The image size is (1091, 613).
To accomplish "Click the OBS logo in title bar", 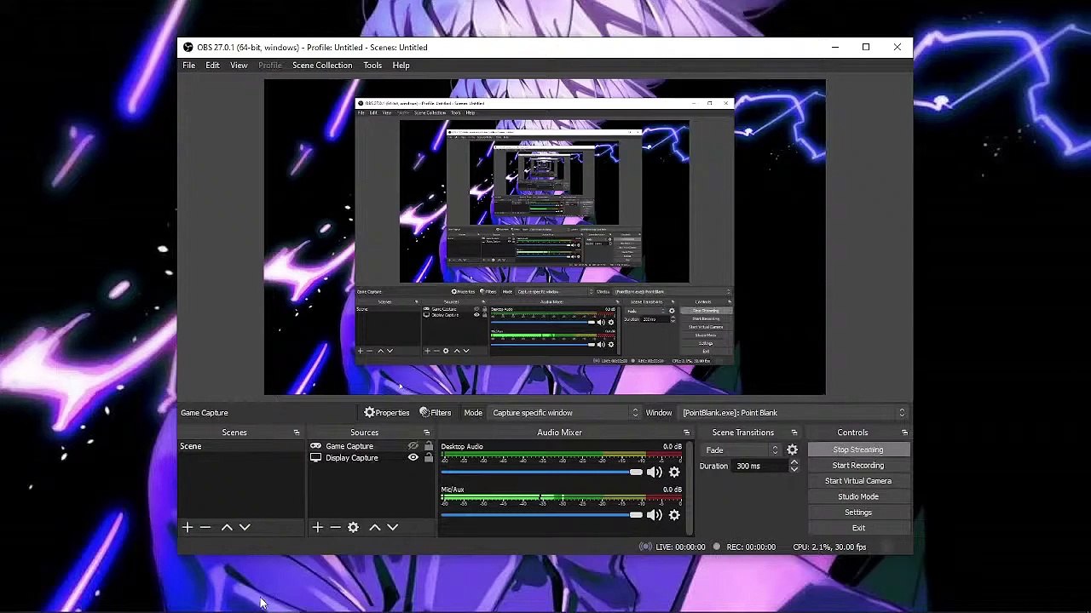I will coord(188,48).
